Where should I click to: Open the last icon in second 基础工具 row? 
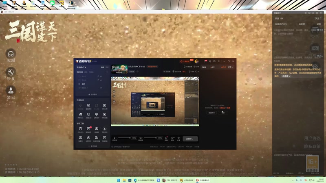point(105,137)
